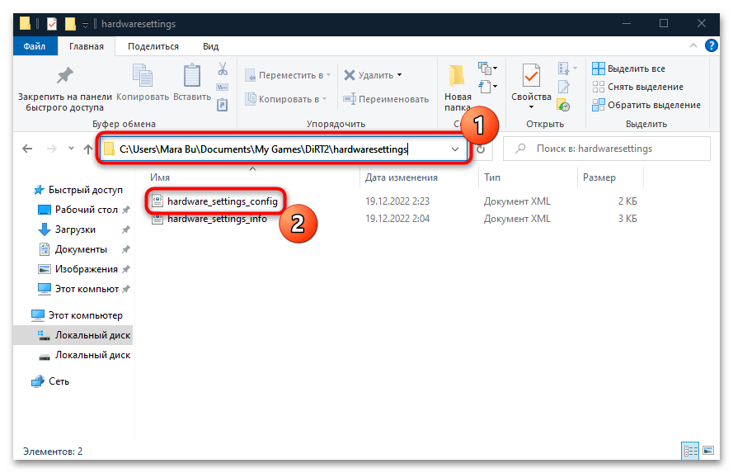The width and height of the screenshot is (733, 473).
Task: Switch to details view icon in status bar
Action: pos(688,451)
